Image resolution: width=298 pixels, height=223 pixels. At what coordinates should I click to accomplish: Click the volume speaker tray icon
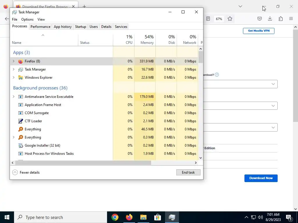[260, 217]
